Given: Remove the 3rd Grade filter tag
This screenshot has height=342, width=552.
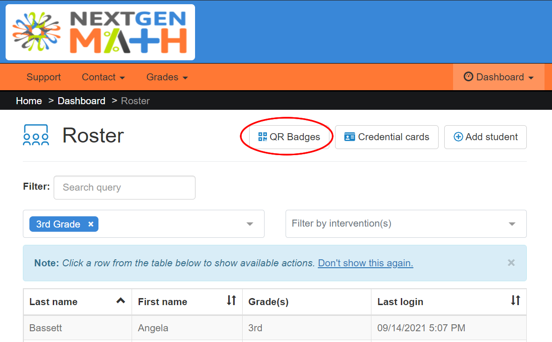Looking at the screenshot, I should 91,224.
